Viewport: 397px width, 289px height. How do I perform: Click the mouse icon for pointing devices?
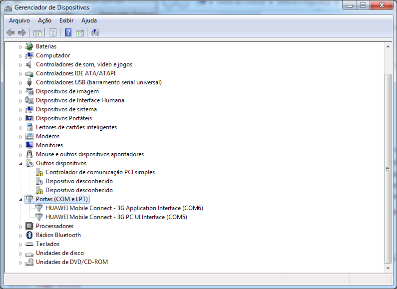click(x=29, y=154)
